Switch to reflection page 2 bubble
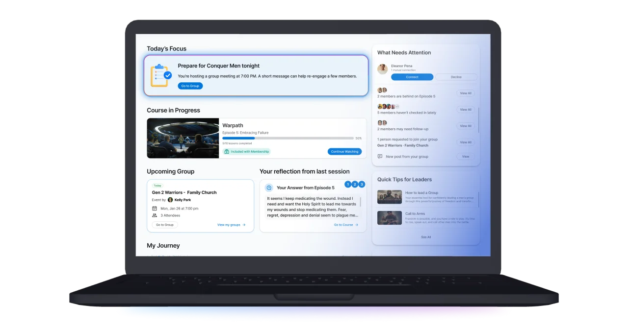This screenshot has height=327, width=628. [355, 184]
